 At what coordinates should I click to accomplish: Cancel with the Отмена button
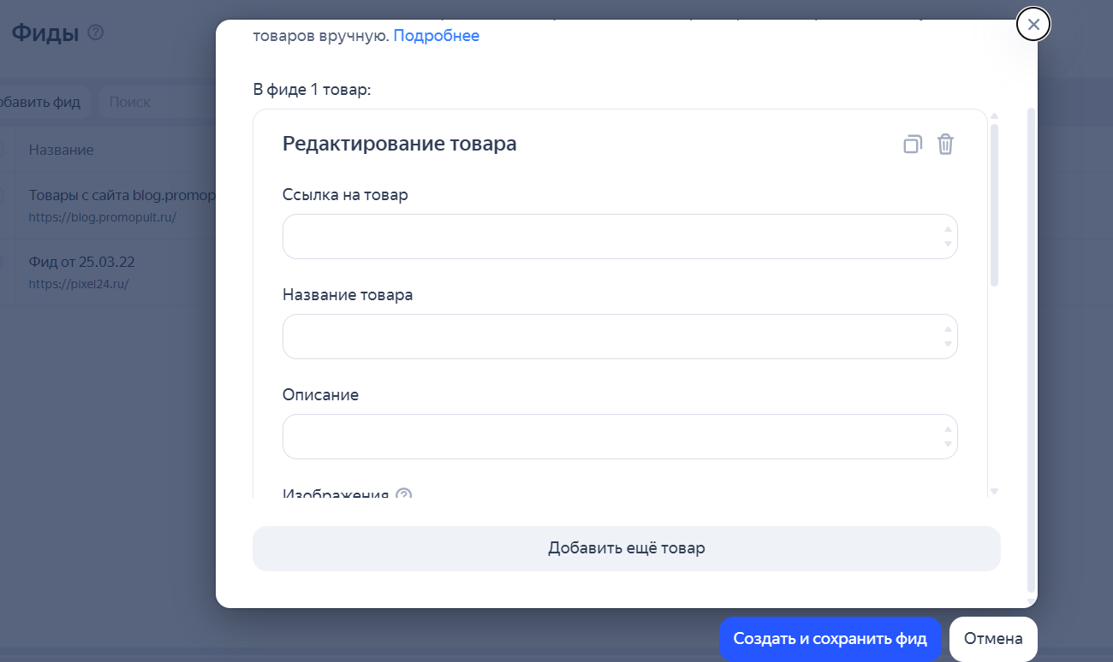[x=993, y=639]
